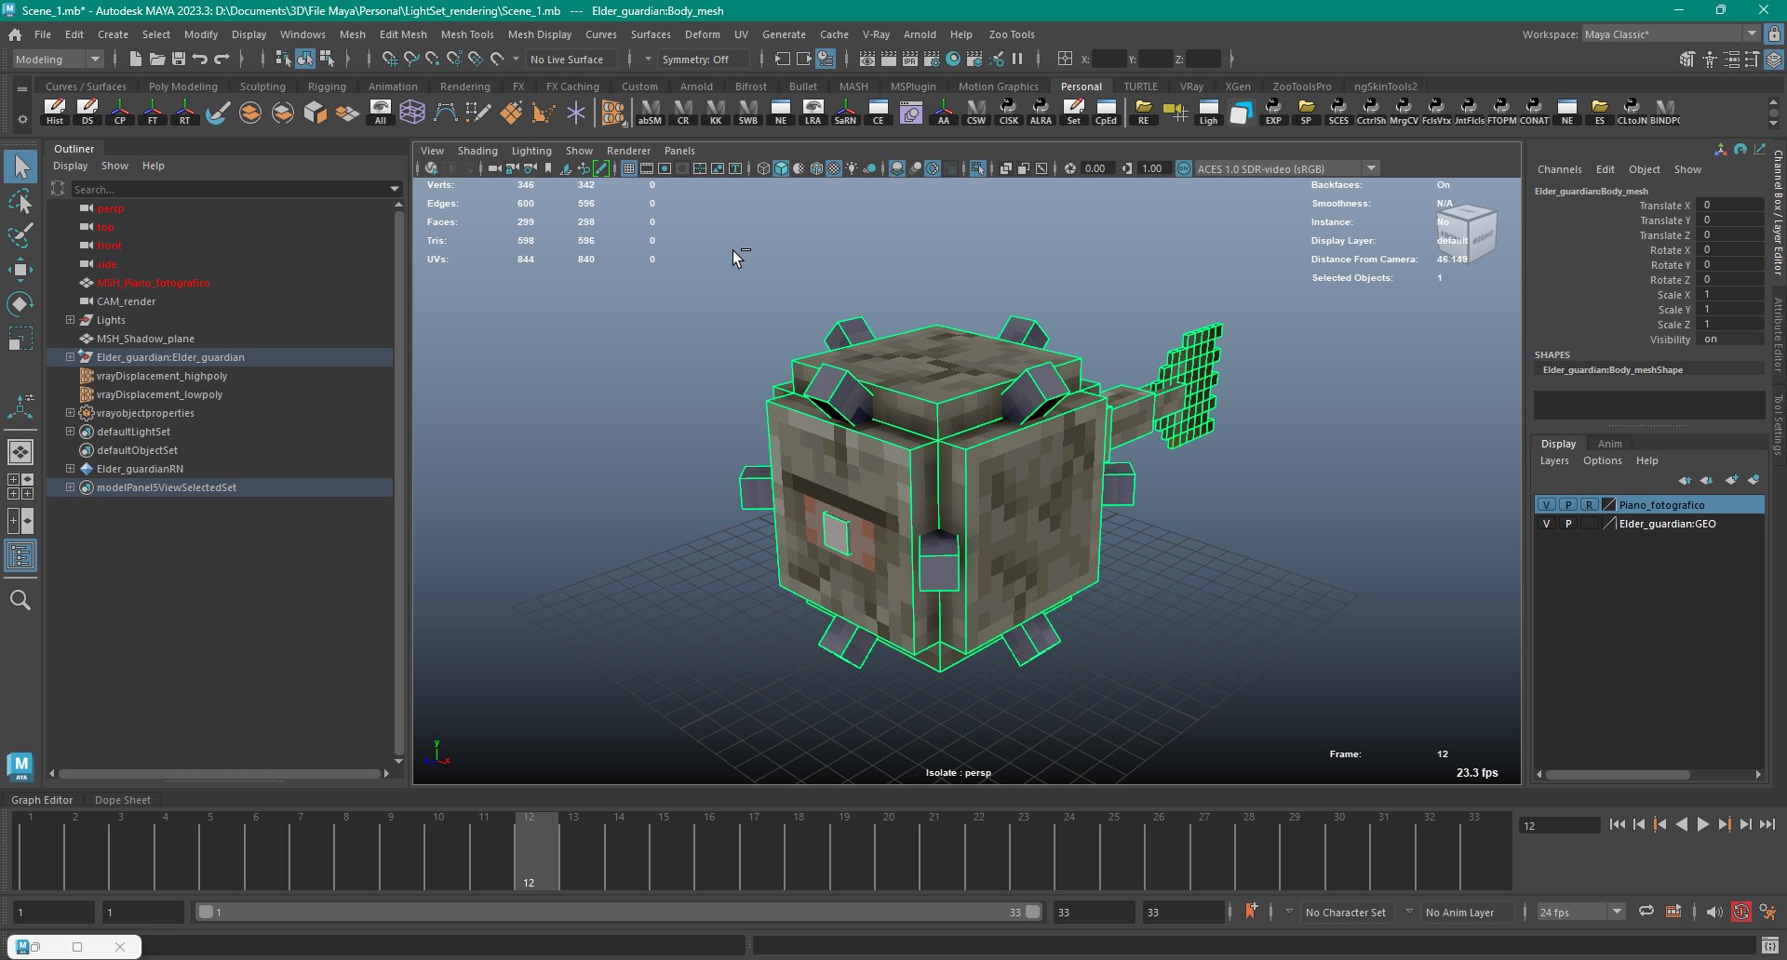Open the ACES 1.0 SDR-video color dropdown

pos(1286,168)
